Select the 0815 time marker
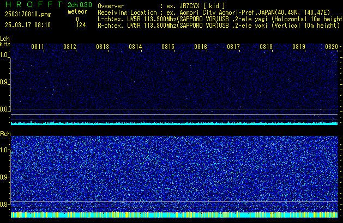 pyautogui.click(x=168, y=47)
